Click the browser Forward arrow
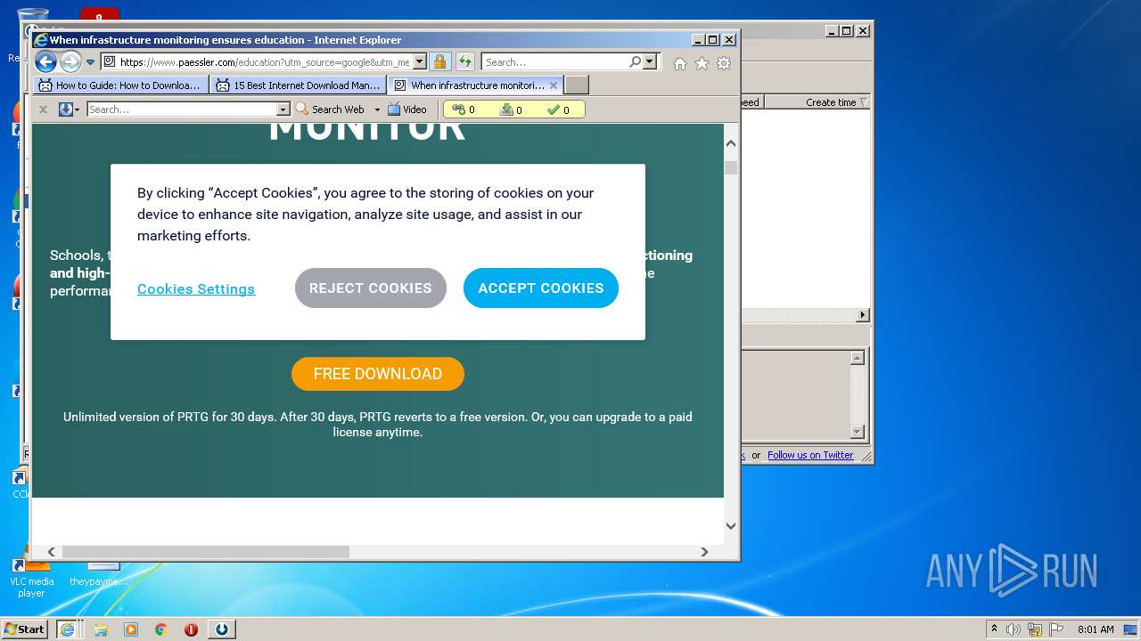The image size is (1141, 641). pos(70,62)
